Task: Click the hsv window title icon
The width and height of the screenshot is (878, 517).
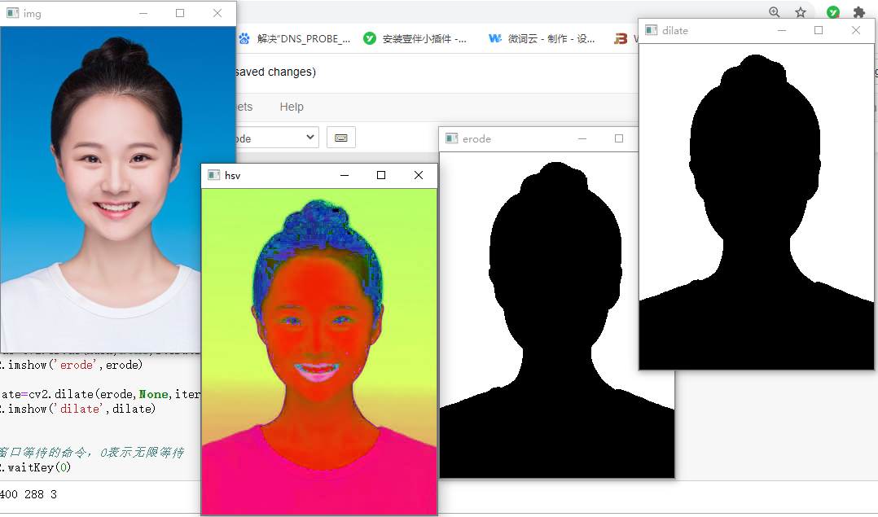Action: pos(213,175)
